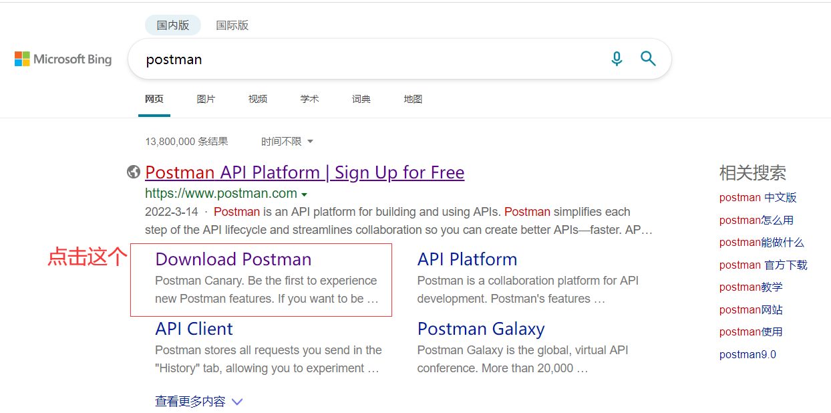Click the 2022-3-14 date text

click(x=172, y=212)
